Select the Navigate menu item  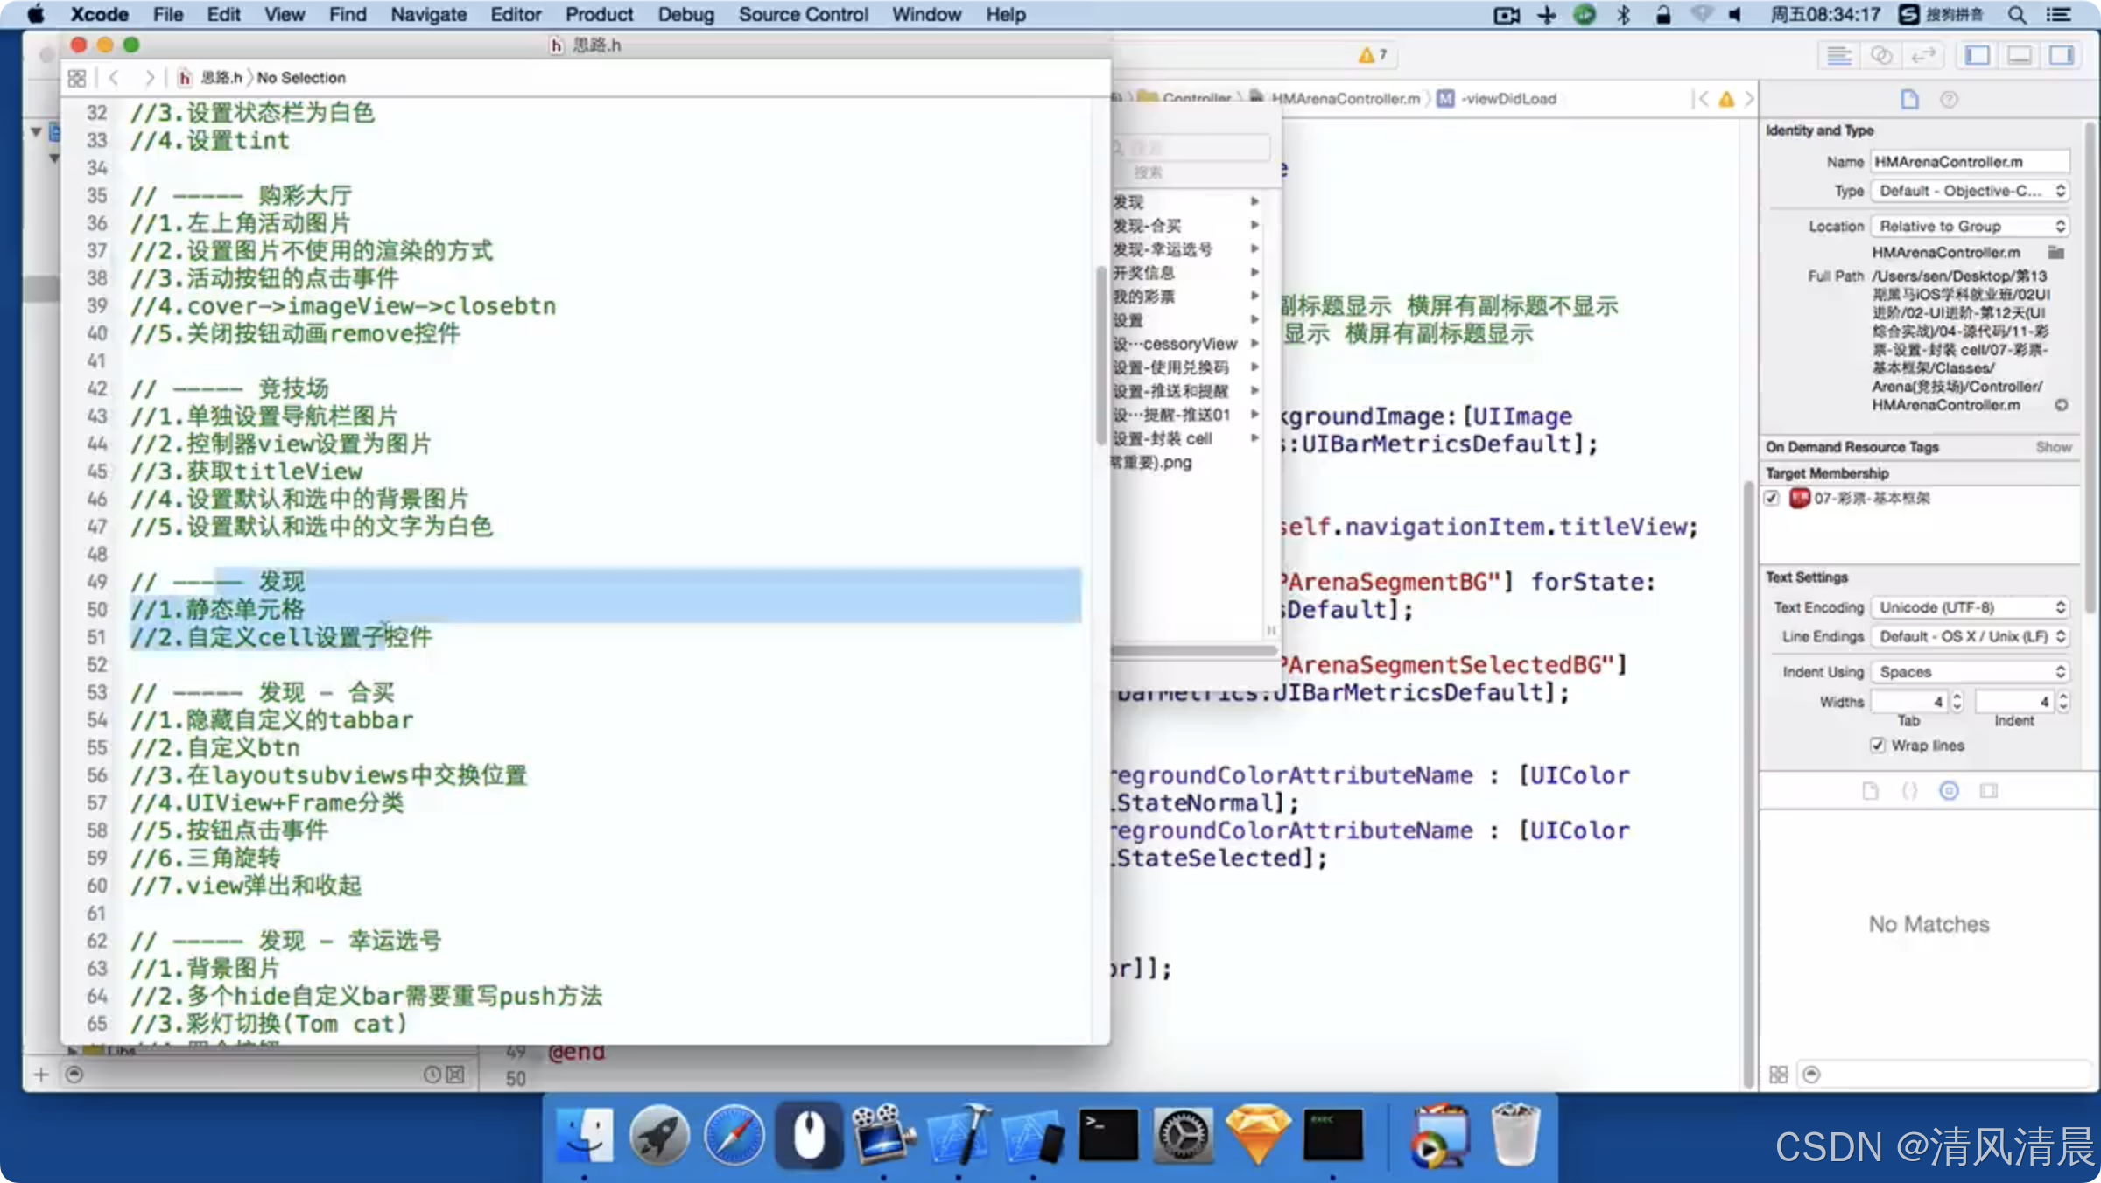pyautogui.click(x=427, y=14)
